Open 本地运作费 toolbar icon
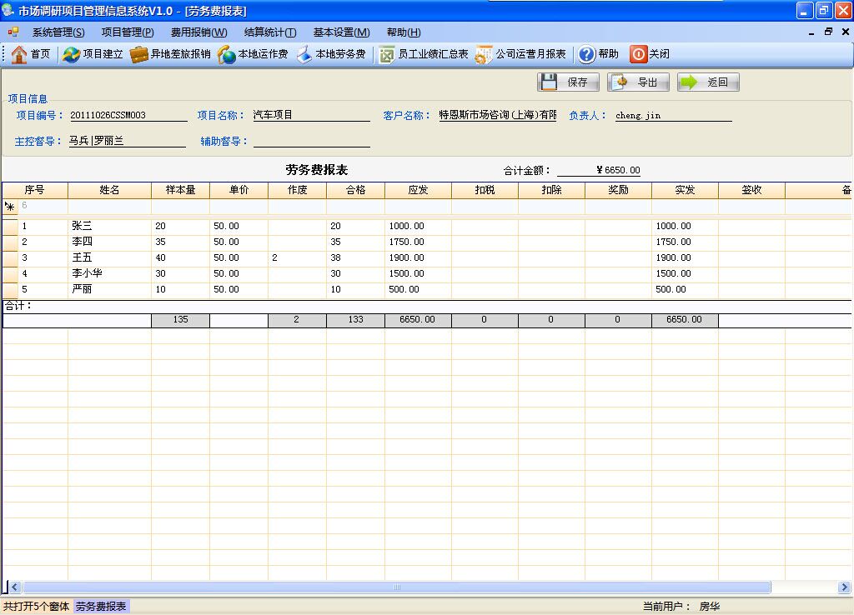 pyautogui.click(x=227, y=54)
